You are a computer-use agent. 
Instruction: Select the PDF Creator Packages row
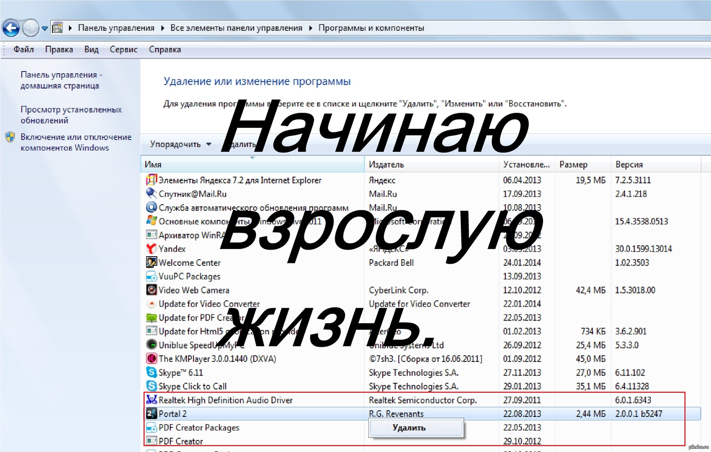point(199,427)
